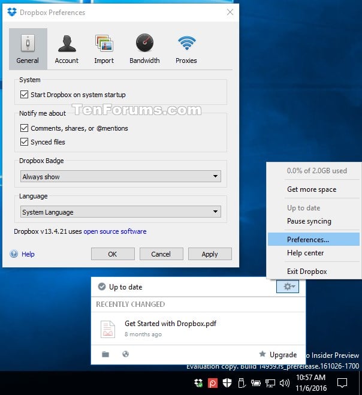
Task: Click the volume speaker tray icon
Action: 285,383
